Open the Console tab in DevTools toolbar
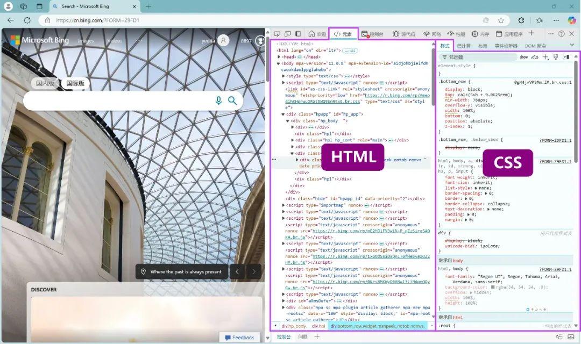 [372, 34]
